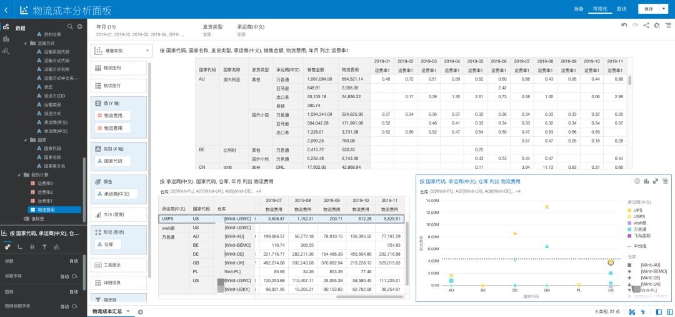Image resolution: width=675 pixels, height=317 pixels.
Task: Search the data panel with magnifier icon
Action: pyautogui.click(x=70, y=27)
